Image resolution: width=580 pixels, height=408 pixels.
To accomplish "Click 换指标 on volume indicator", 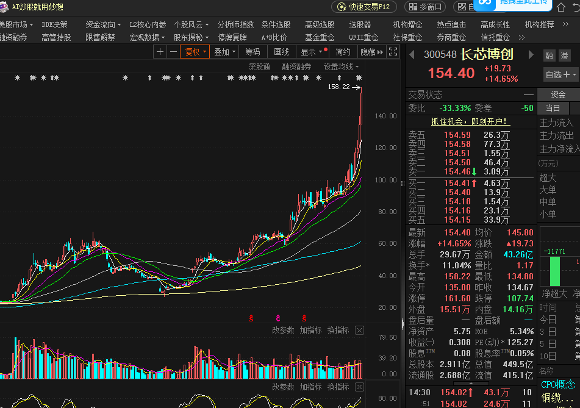I will (x=338, y=331).
